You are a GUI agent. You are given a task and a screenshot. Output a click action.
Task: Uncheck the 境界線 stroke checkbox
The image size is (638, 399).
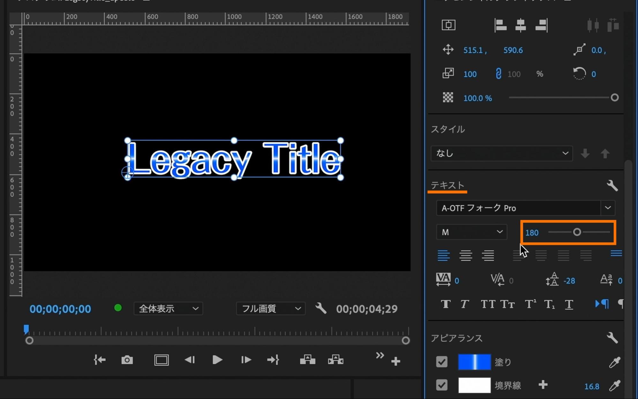(442, 385)
